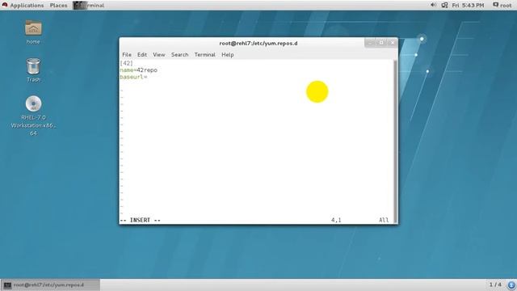Click the terminal window taskbar button at the bottom
The image size is (517, 291).
click(50, 285)
